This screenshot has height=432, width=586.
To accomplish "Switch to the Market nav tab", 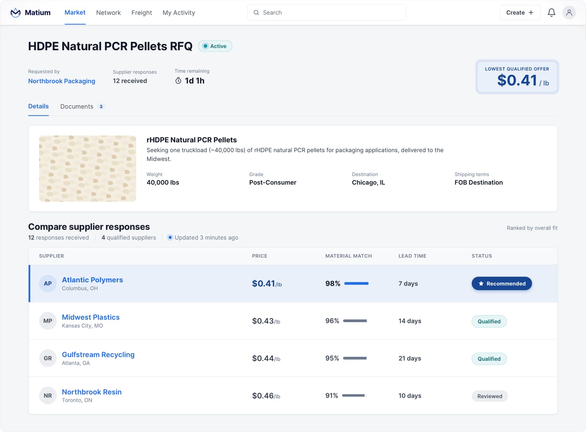I will (75, 13).
